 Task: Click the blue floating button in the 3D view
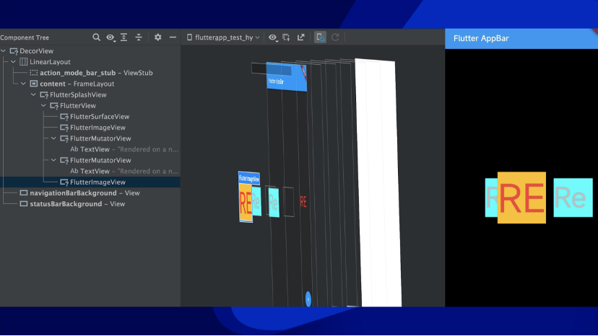click(308, 298)
